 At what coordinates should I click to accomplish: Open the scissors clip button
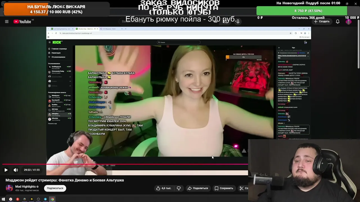tap(243, 188)
